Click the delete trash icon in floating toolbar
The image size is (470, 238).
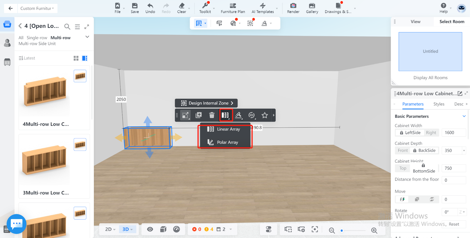coord(212,115)
